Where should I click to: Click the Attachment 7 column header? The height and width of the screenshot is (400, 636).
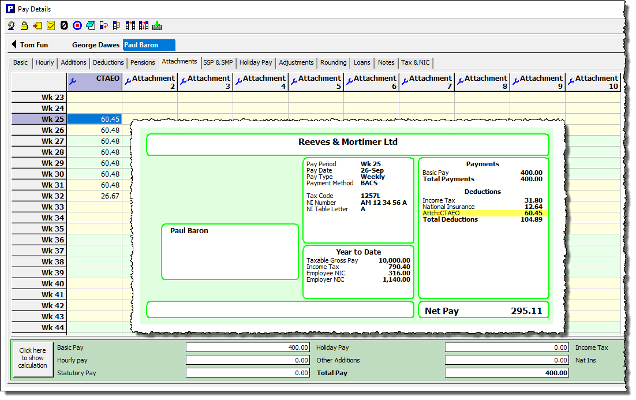tap(427, 82)
